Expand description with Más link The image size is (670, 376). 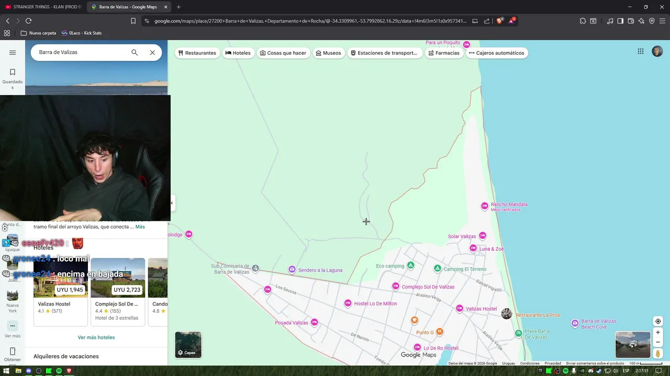[x=140, y=227]
